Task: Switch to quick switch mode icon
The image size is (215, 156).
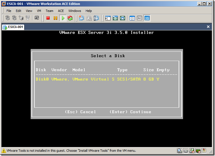Action: click(123, 18)
